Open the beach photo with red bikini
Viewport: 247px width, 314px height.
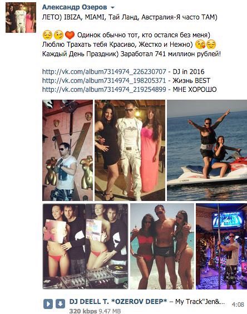[x=162, y=247]
